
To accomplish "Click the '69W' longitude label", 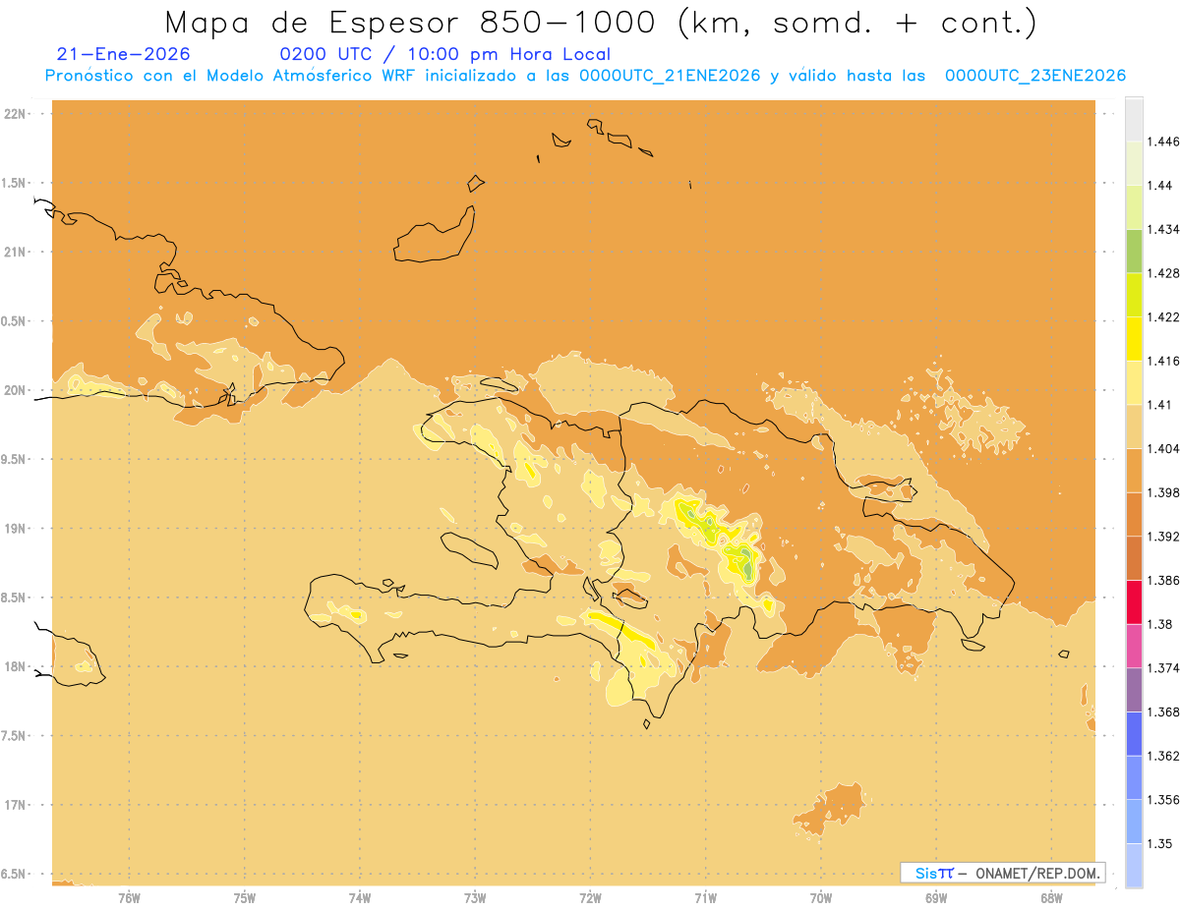I will [x=936, y=898].
